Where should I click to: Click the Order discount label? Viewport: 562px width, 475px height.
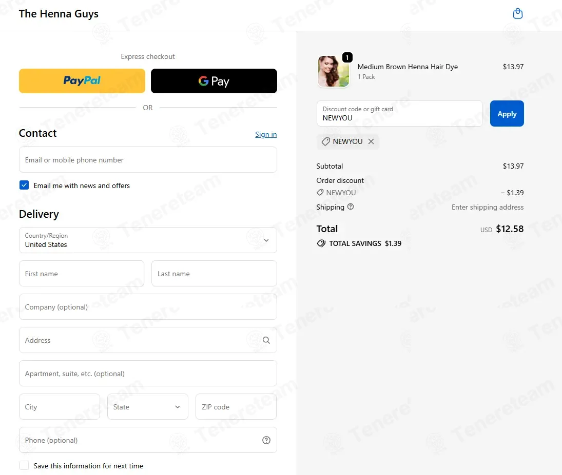click(340, 180)
